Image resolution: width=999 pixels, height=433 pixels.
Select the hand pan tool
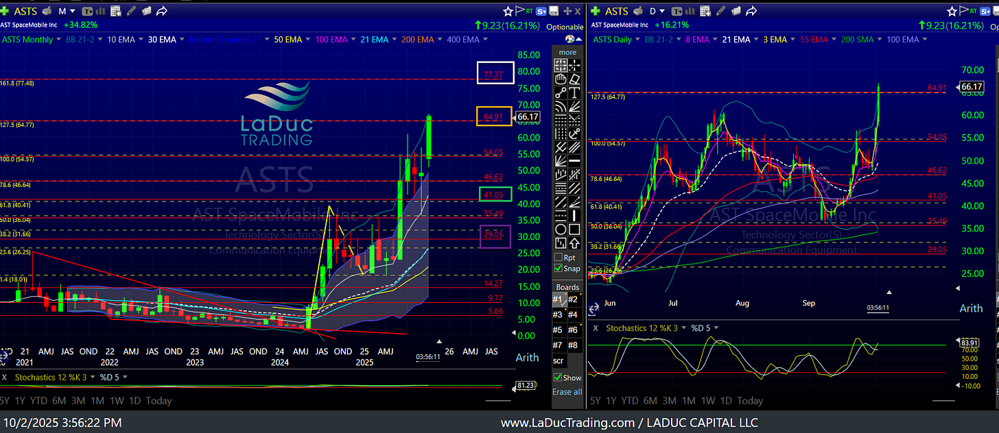click(561, 77)
